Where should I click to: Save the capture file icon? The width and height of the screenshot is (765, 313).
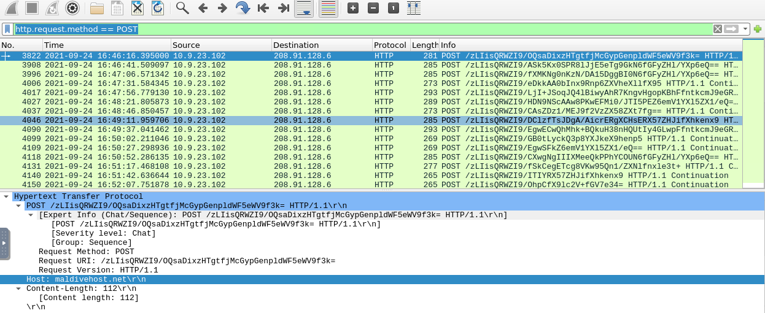tap(117, 8)
